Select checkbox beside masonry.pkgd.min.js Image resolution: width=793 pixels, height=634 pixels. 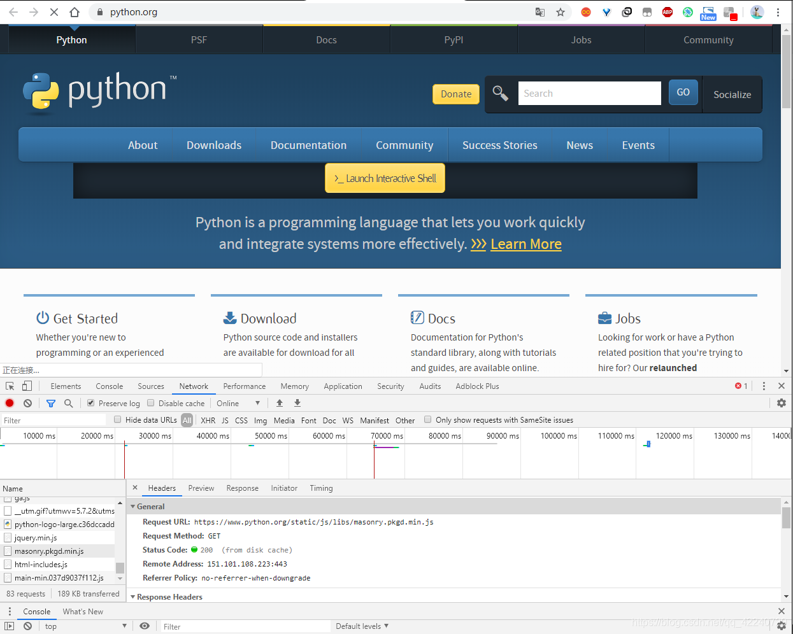(8, 551)
